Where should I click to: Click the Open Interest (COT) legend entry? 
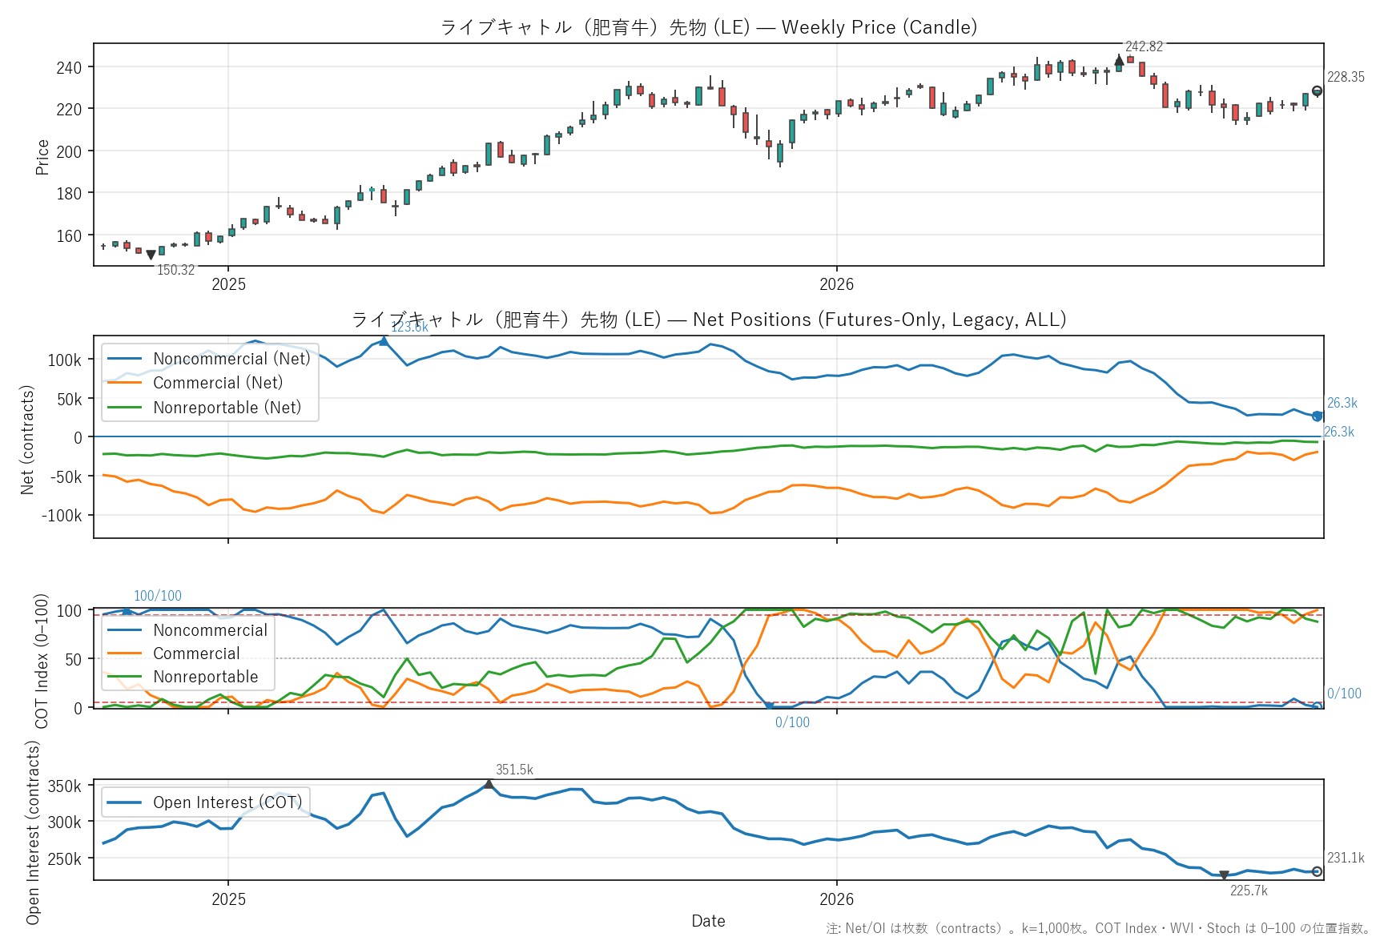[x=206, y=802]
